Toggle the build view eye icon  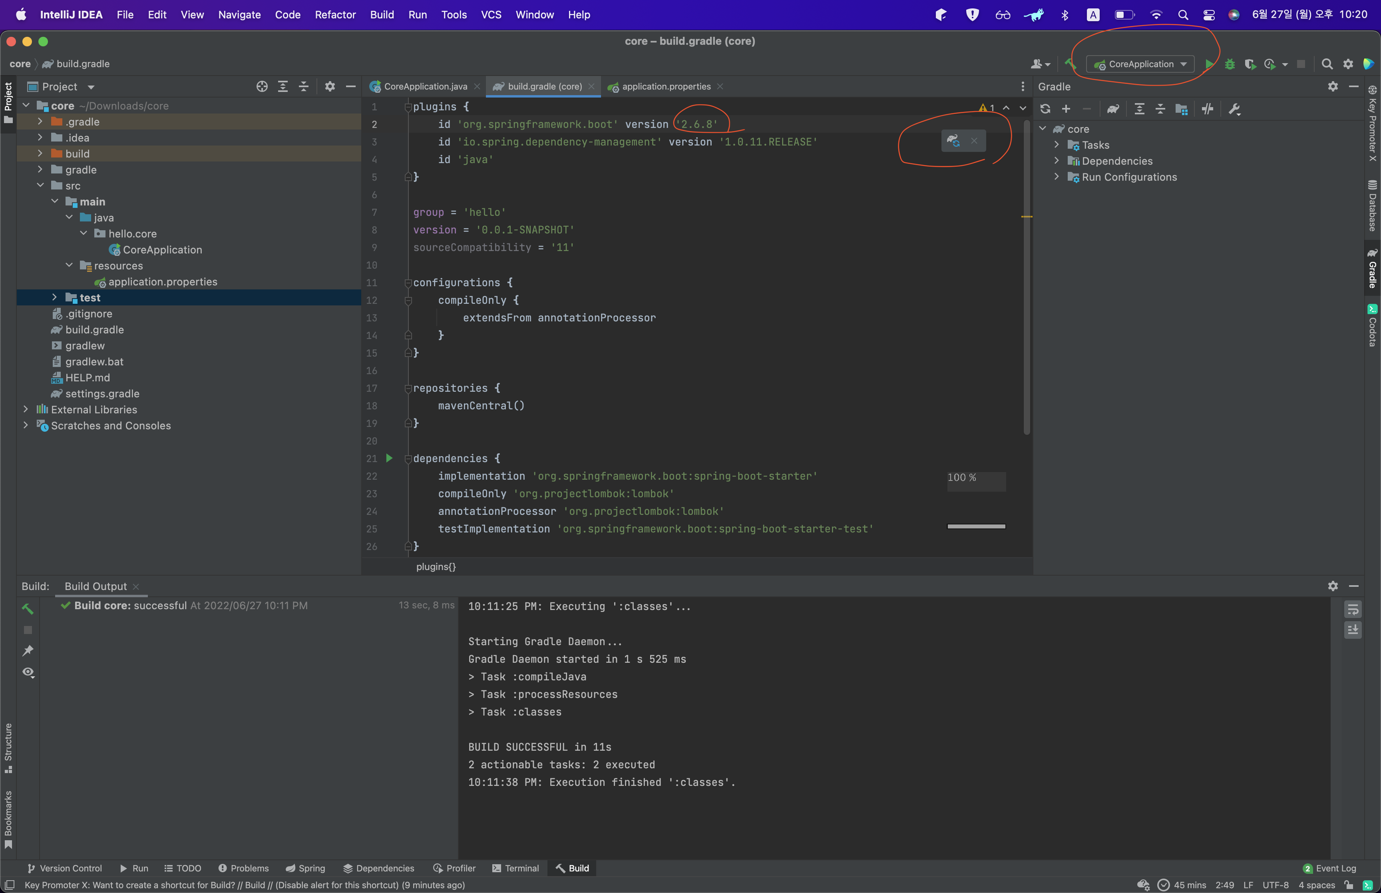tap(28, 672)
